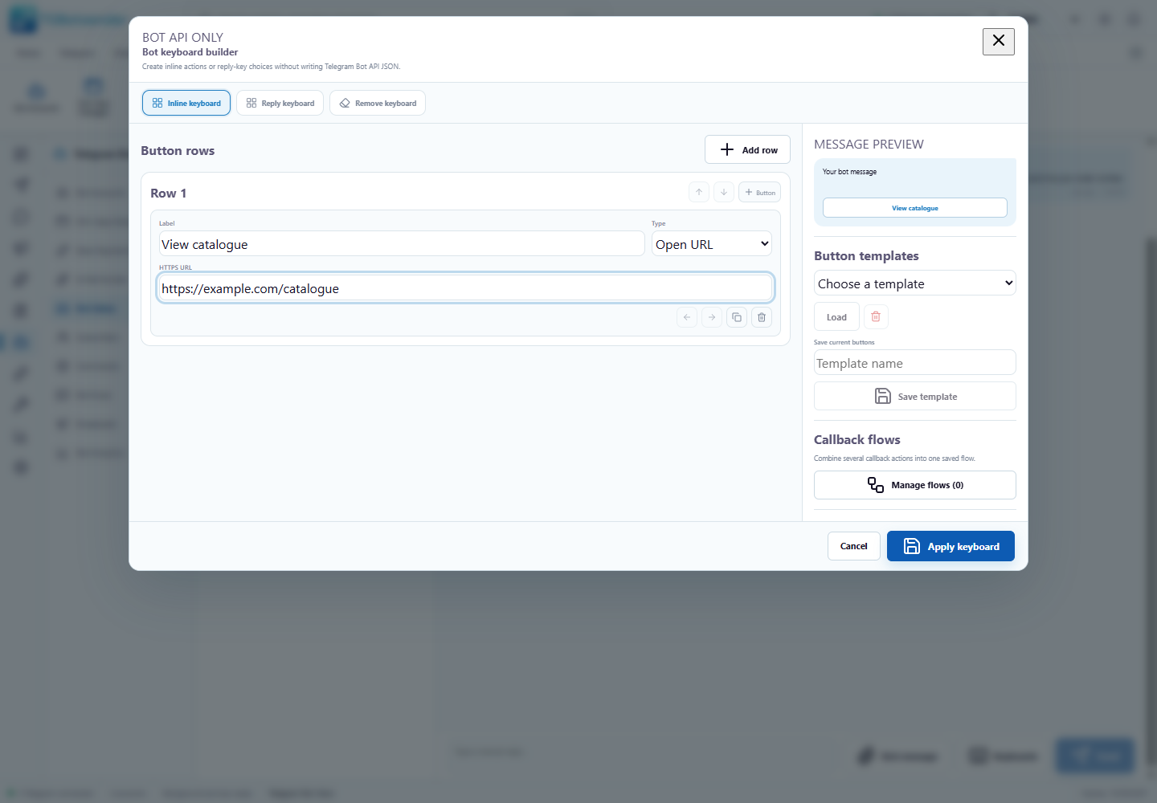
Task: Open the Type dropdown showing Open URL
Action: (712, 244)
